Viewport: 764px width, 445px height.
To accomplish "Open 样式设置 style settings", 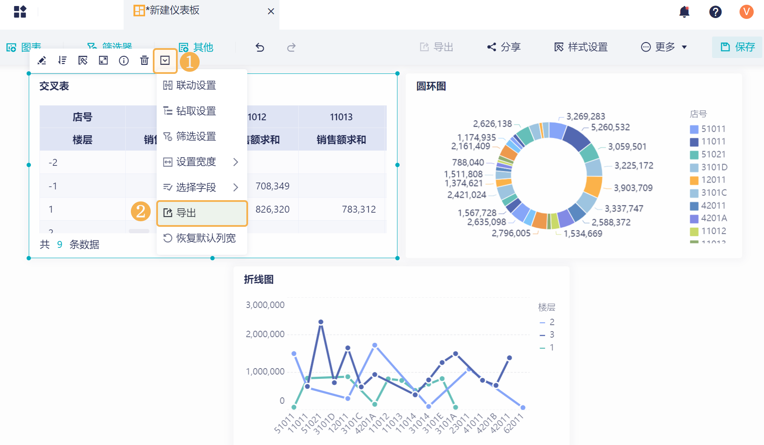I will (581, 47).
